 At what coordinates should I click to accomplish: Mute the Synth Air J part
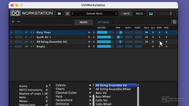click(89, 37)
